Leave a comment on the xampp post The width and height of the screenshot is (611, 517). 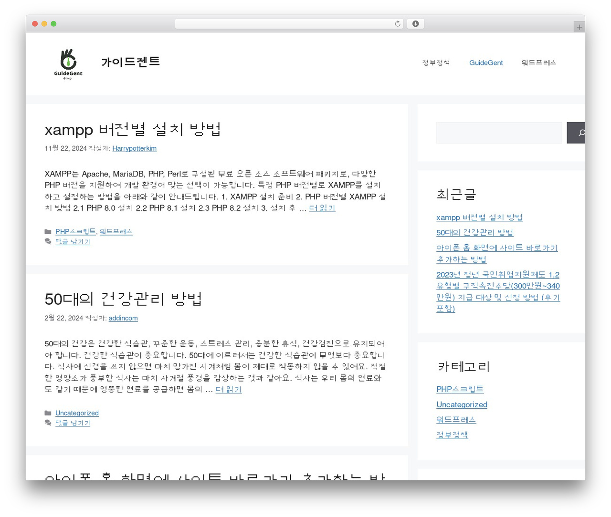[x=73, y=242]
